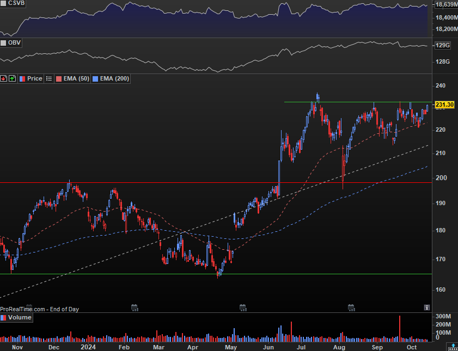Open the calendar icon above the May label
This screenshot has width=458, height=351.
243,307
